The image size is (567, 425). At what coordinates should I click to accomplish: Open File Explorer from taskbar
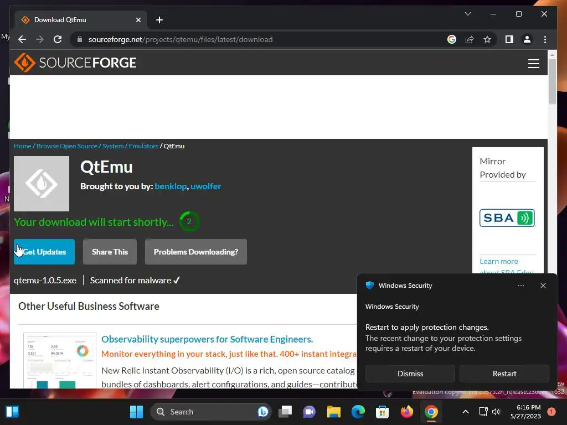point(334,412)
